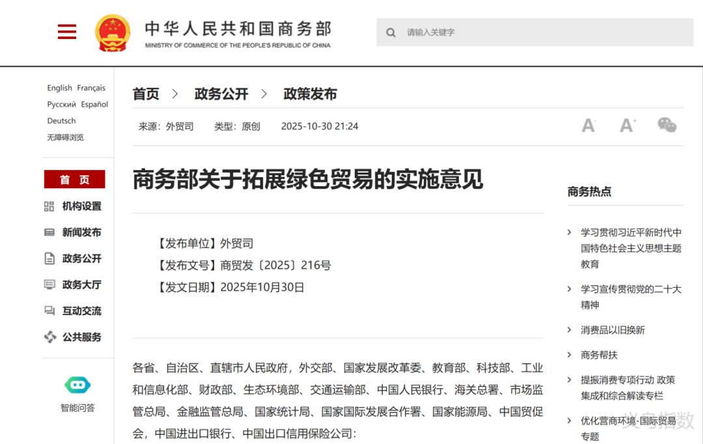Enable 无障碍浏览 accessibility mode
Image resolution: width=703 pixels, height=444 pixels.
(x=65, y=137)
